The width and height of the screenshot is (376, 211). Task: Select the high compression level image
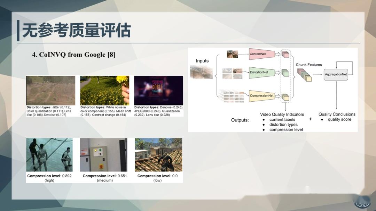[x=50, y=154]
